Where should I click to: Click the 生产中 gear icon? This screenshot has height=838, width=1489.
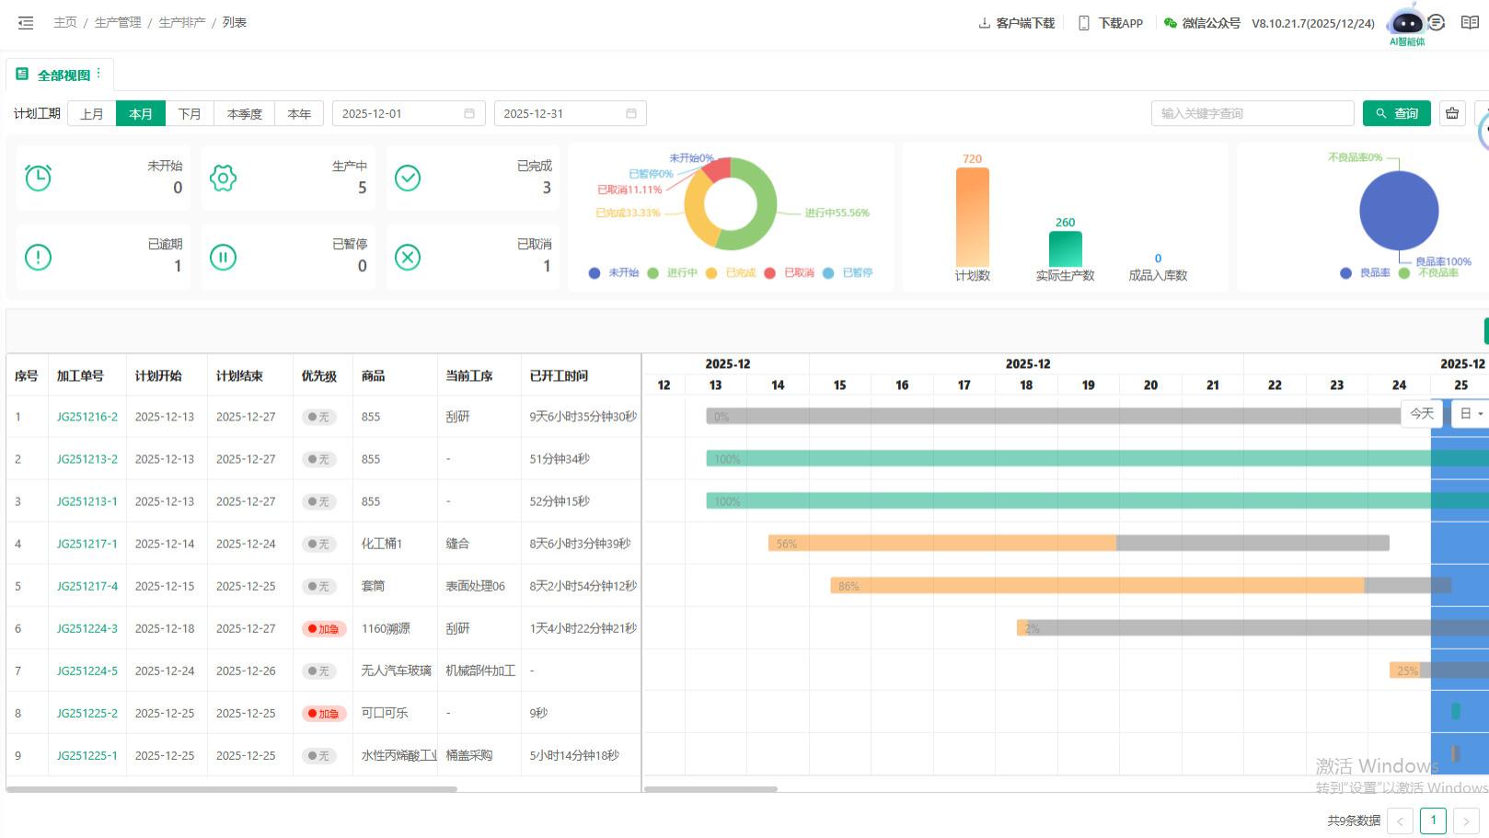tap(223, 178)
